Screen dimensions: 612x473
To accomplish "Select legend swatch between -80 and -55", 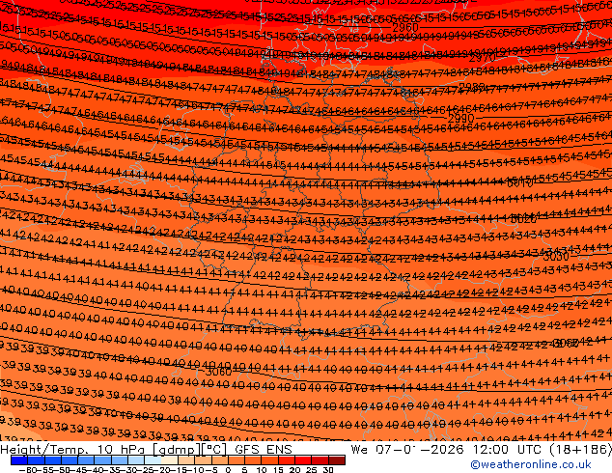I will point(36,460).
